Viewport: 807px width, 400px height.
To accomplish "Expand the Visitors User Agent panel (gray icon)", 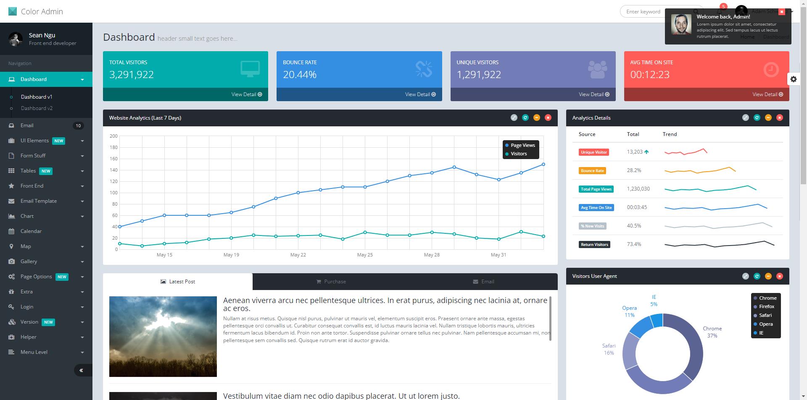I will click(745, 276).
